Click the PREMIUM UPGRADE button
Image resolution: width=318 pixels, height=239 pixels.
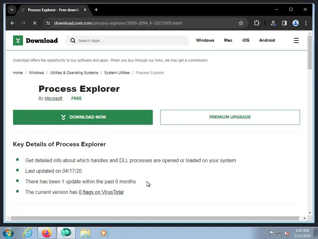(230, 117)
